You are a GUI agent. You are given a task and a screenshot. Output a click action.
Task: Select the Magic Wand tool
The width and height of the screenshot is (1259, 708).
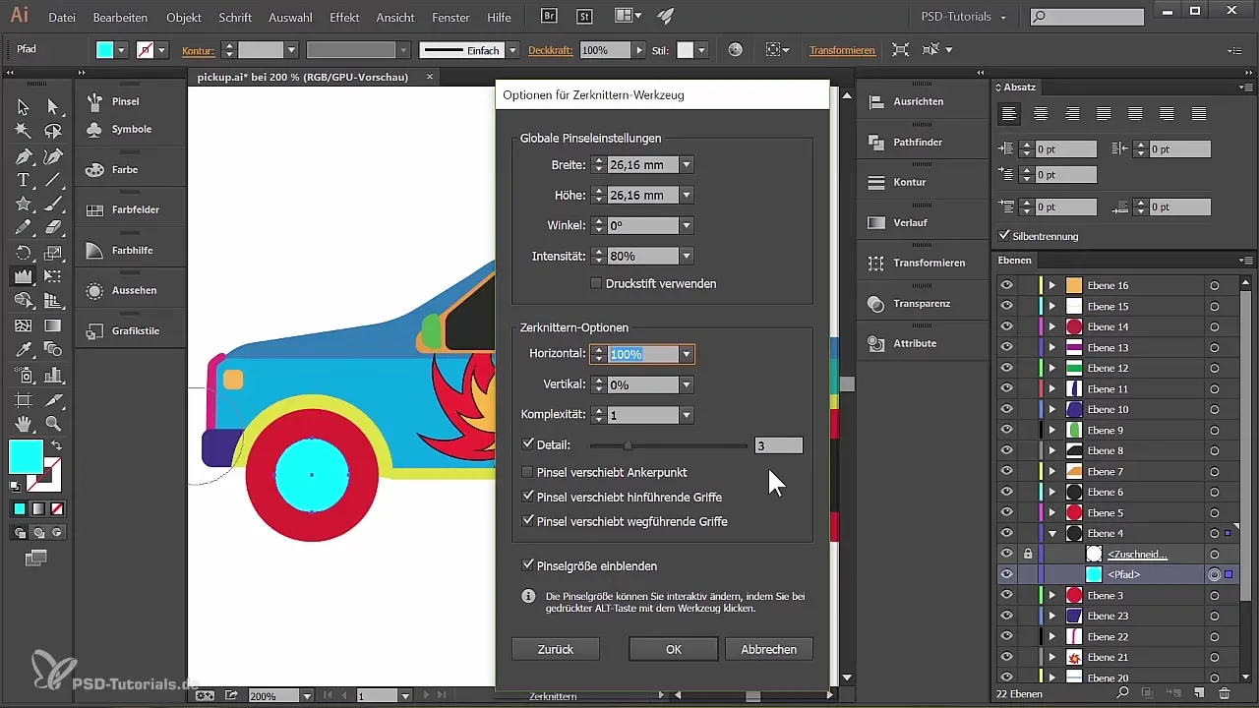(x=23, y=131)
